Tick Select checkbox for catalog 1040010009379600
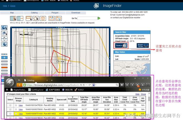 pyautogui.click(x=10, y=109)
